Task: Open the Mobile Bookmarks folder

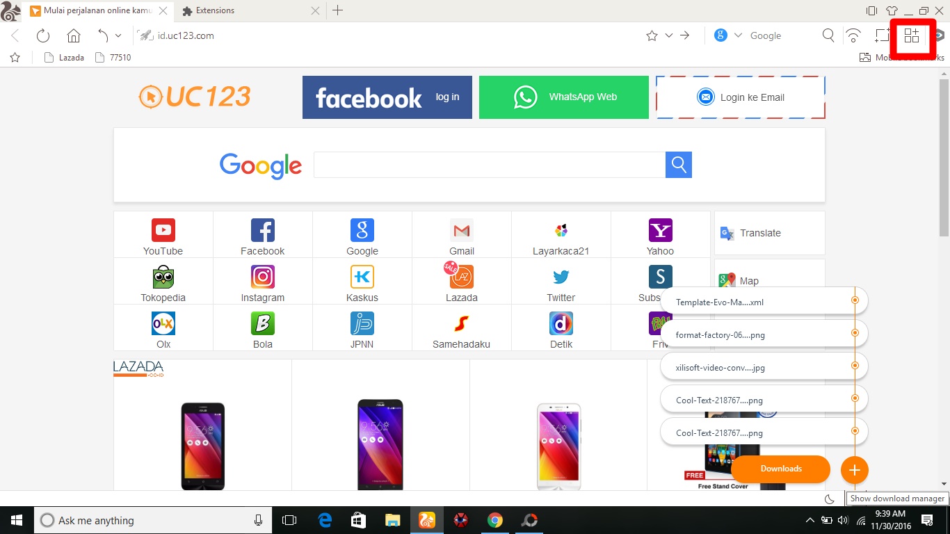Action: click(x=901, y=58)
